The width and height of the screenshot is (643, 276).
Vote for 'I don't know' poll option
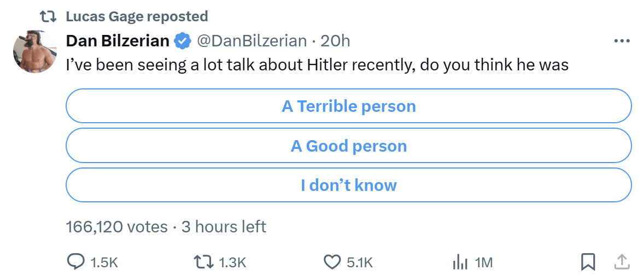(x=349, y=185)
